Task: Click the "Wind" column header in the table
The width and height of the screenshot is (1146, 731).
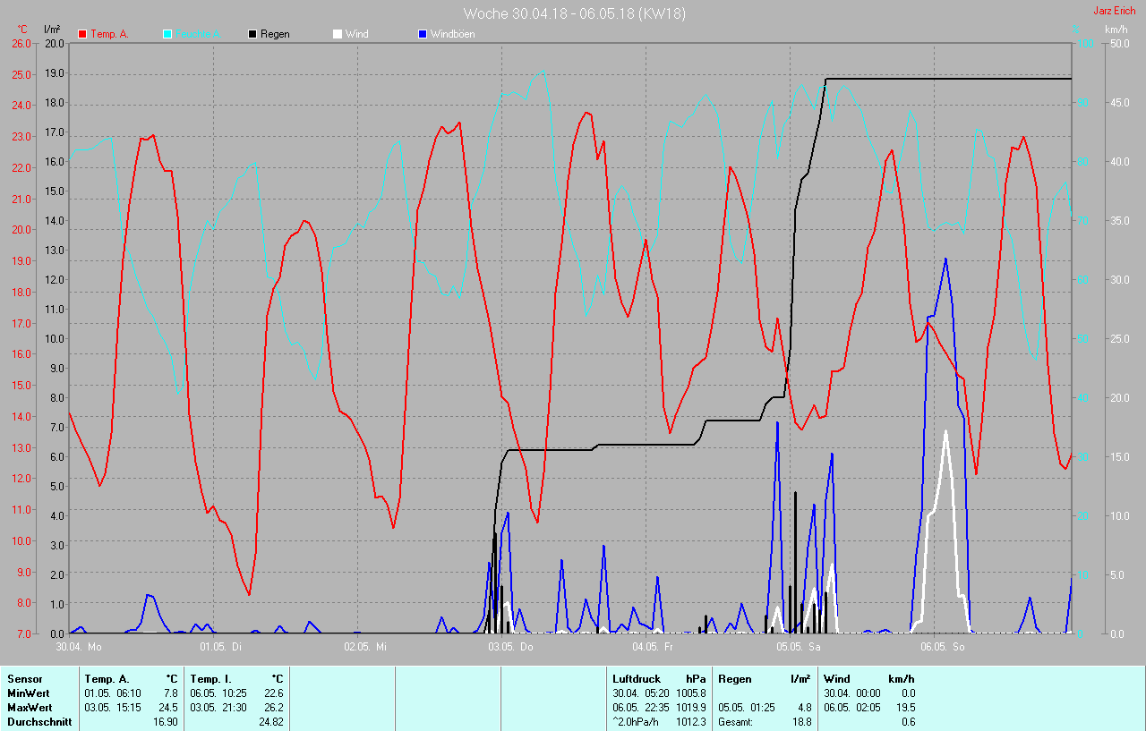Action: coord(838,679)
